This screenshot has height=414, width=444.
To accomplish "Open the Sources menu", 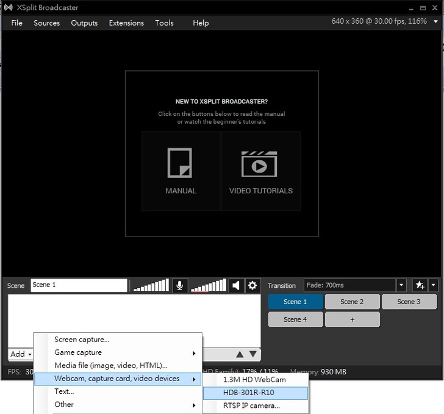I will (47, 23).
